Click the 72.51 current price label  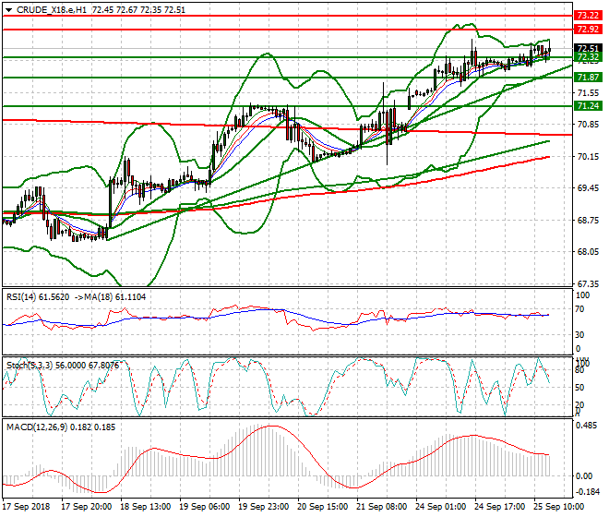click(x=588, y=48)
